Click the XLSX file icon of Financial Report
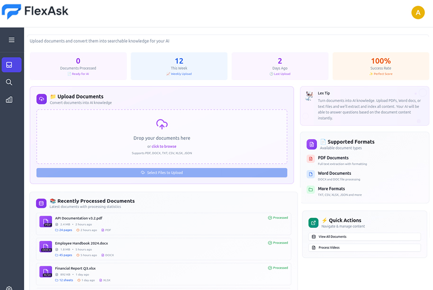 pos(46,272)
